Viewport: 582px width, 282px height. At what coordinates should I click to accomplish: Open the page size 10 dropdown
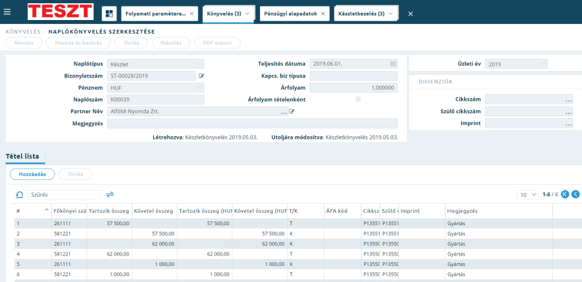[528, 194]
